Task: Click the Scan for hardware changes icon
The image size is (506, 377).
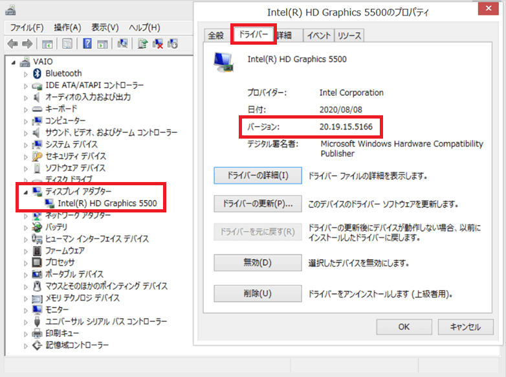Action: (x=123, y=43)
